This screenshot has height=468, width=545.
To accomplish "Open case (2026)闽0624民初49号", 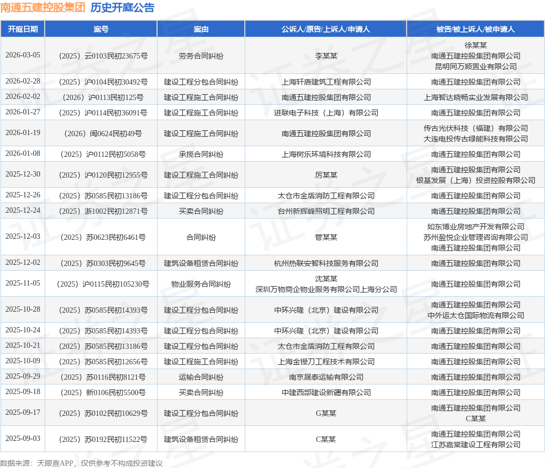I will (x=101, y=133).
